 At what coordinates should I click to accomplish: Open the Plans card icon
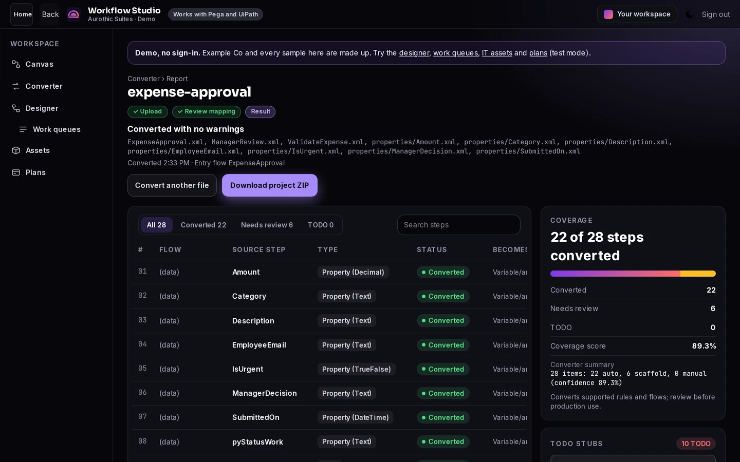[16, 172]
